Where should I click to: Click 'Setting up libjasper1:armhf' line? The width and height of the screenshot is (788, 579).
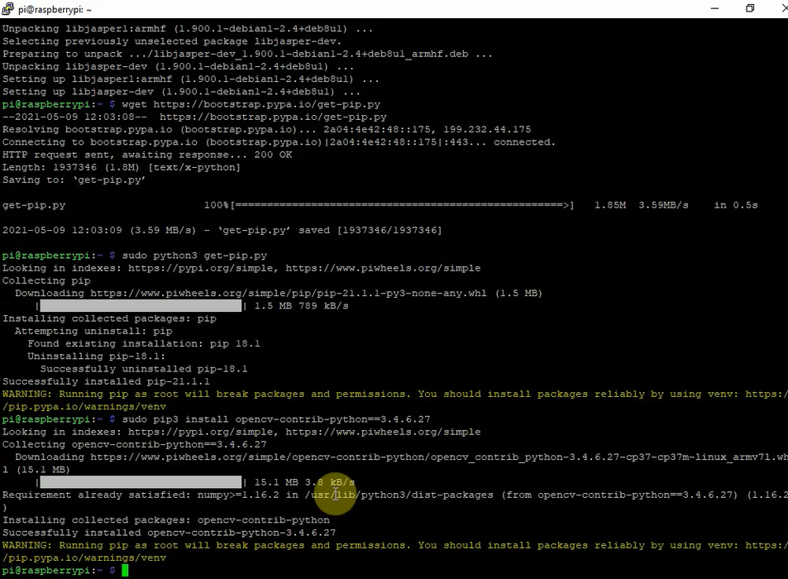pyautogui.click(x=191, y=79)
